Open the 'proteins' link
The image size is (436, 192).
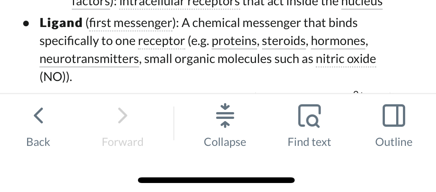pyautogui.click(x=234, y=41)
